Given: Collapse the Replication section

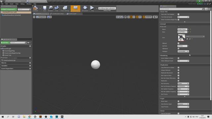Looking at the screenshot, I should coord(160,65).
